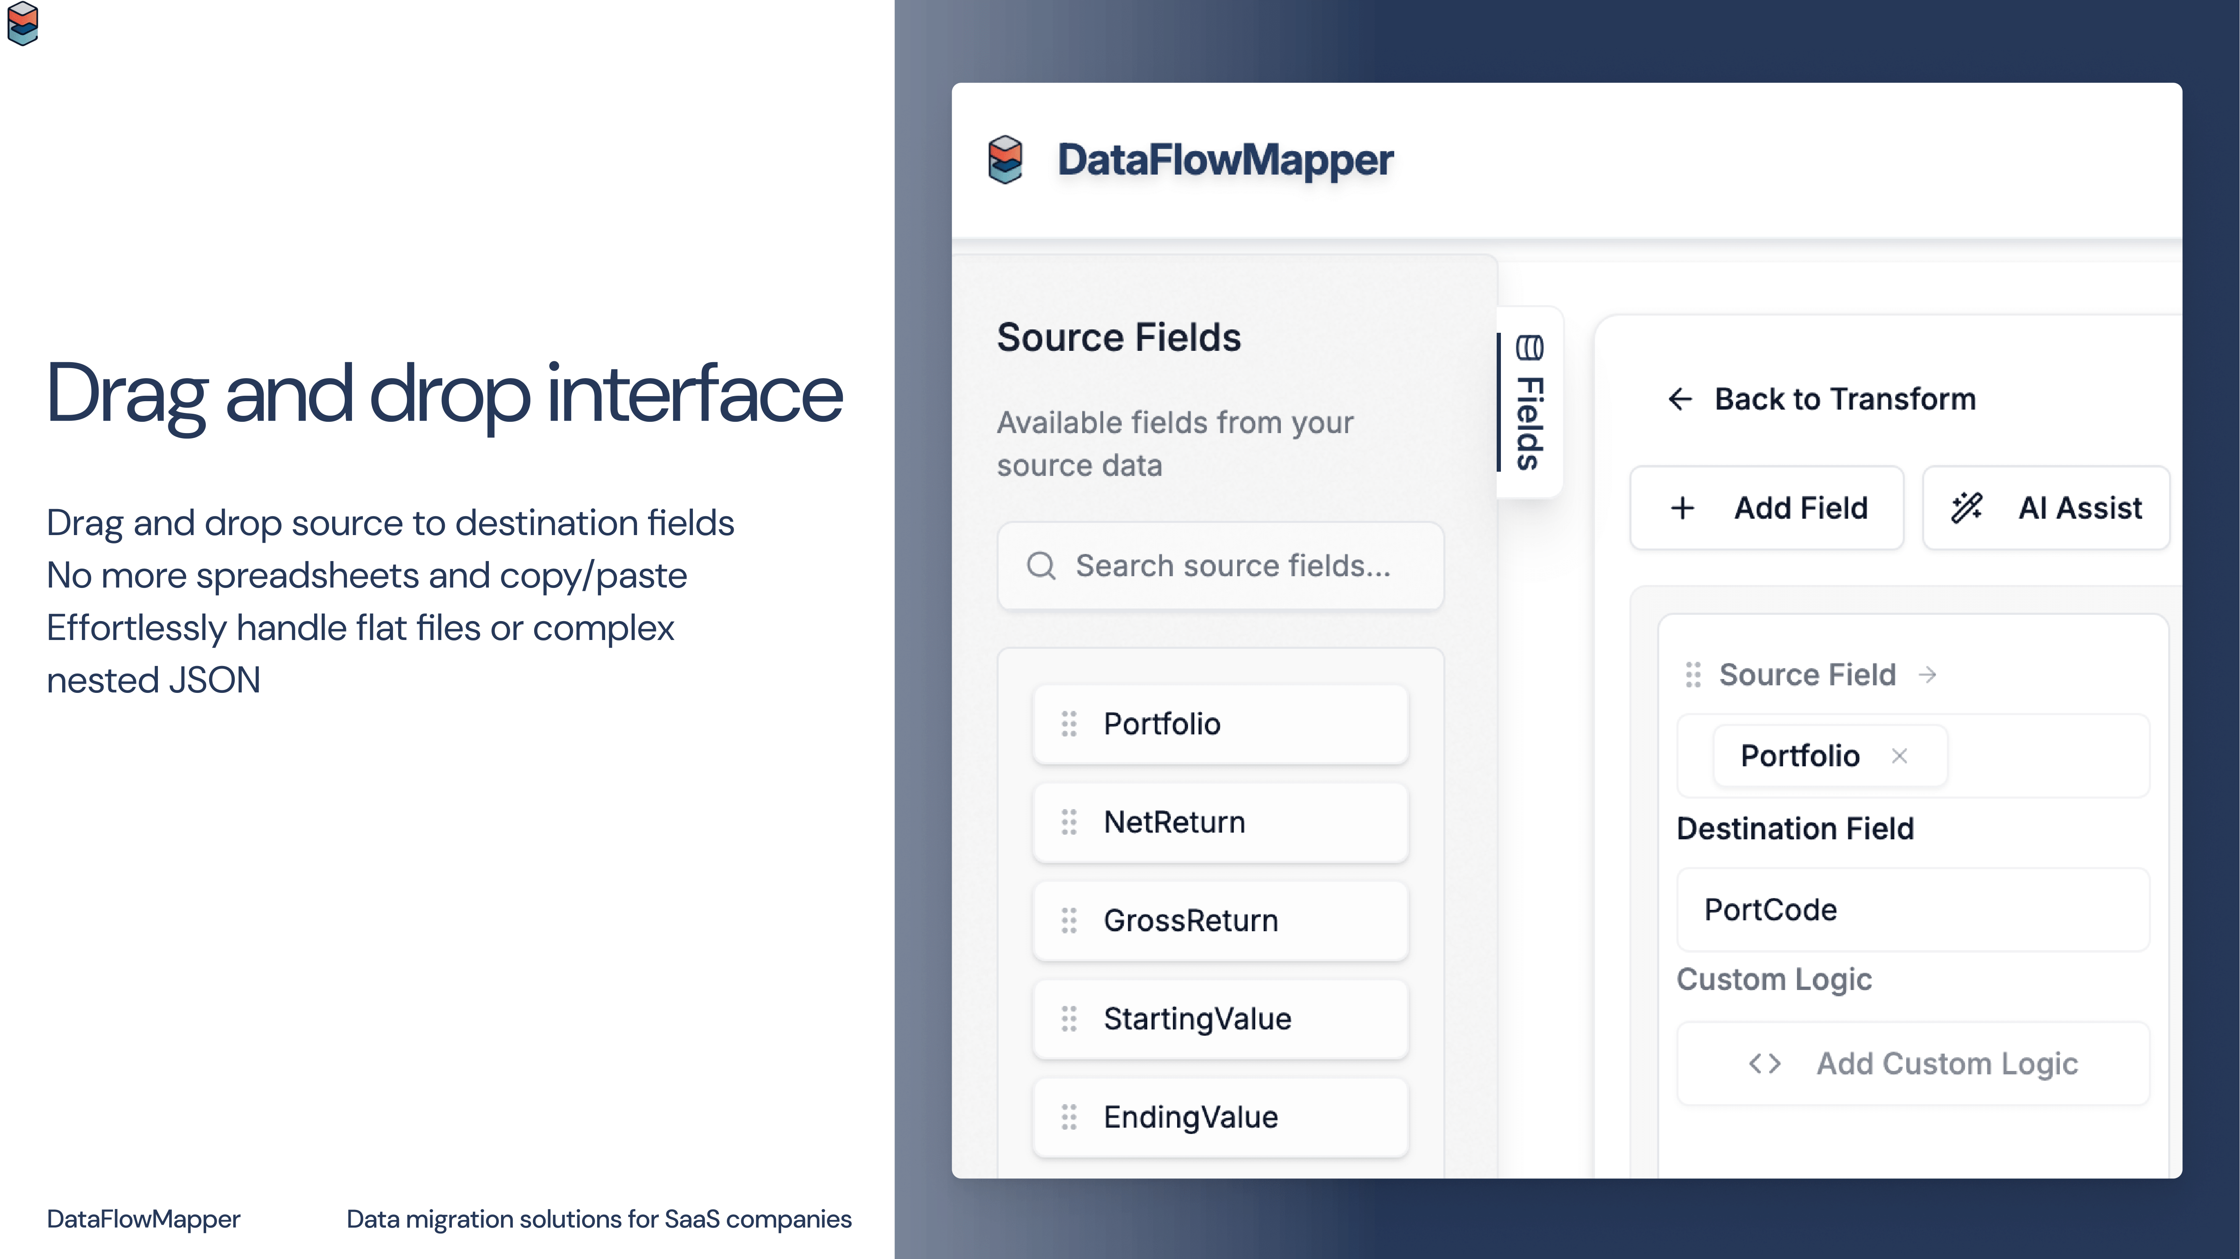2240x1259 pixels.
Task: Click the PortCode destination field box
Action: pos(1912,910)
